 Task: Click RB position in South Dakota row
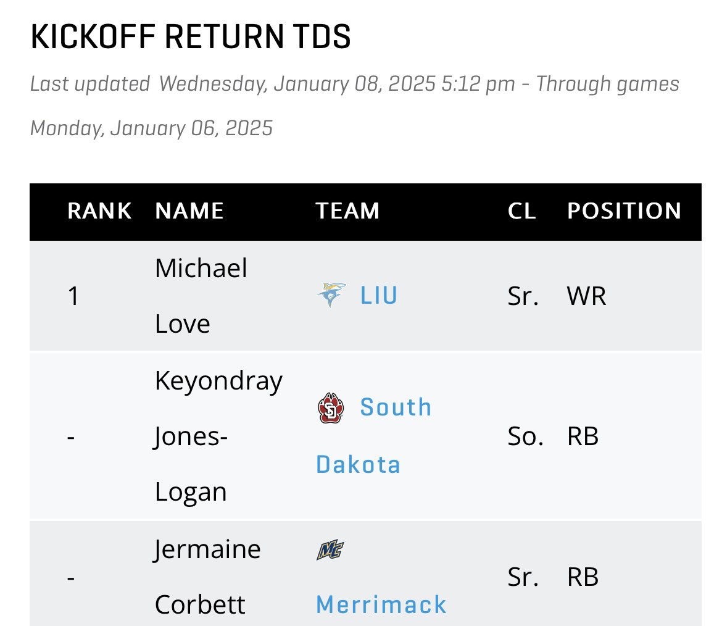pos(583,436)
